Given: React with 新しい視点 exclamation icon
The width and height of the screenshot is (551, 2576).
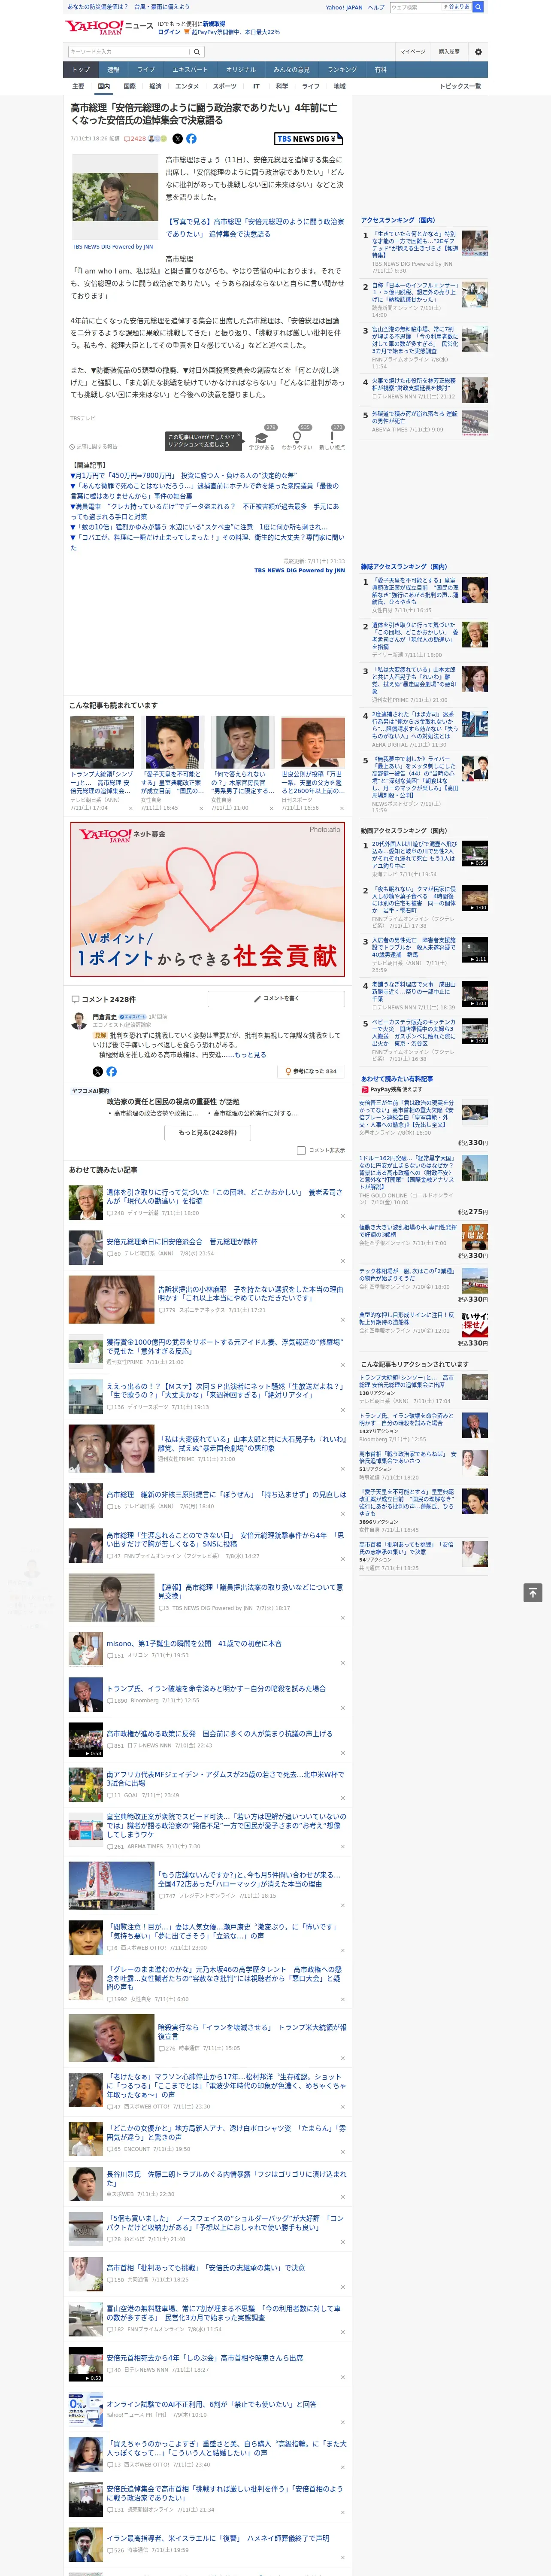Looking at the screenshot, I should pos(332,438).
